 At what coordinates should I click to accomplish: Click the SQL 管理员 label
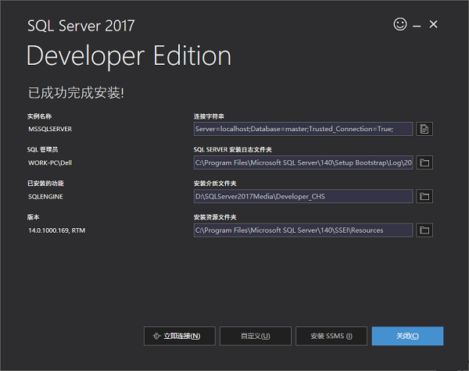42,150
